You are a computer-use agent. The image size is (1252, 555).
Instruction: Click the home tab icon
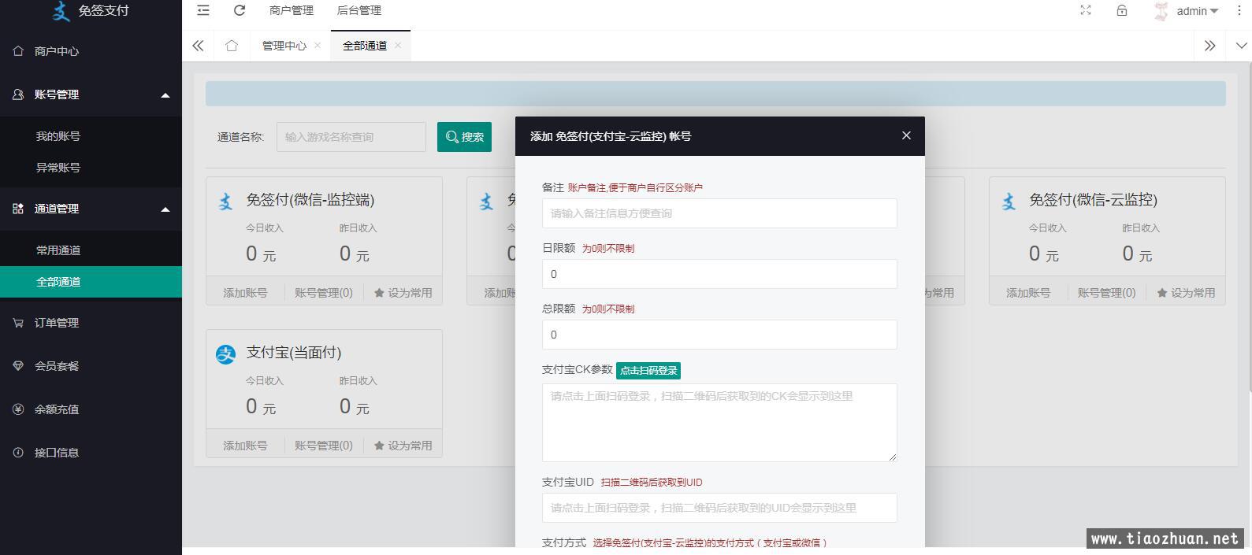tap(231, 46)
